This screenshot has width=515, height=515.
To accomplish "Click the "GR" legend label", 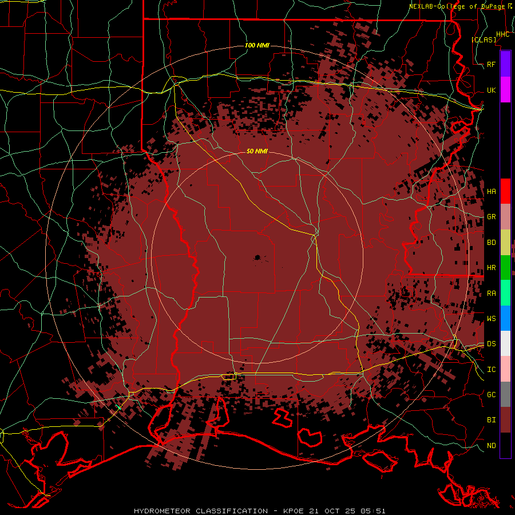I will pos(491,217).
